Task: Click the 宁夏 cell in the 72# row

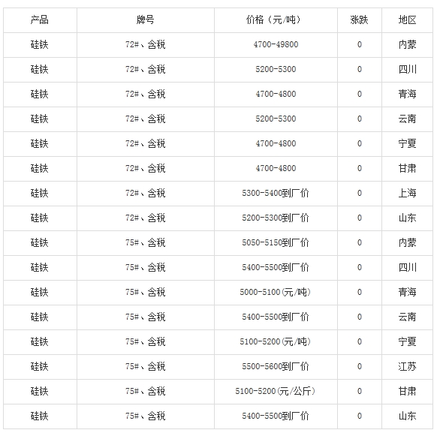Action: click(x=407, y=143)
